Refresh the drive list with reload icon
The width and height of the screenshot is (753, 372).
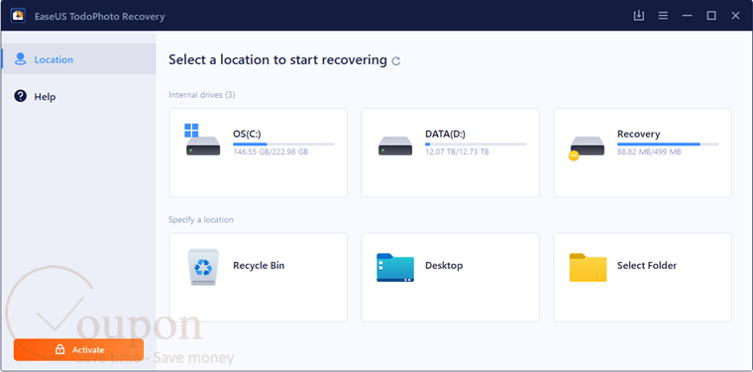[396, 61]
